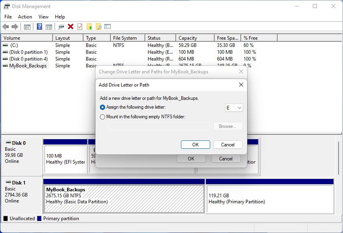This screenshot has height=233, width=343.
Task: Open the View menu
Action: pos(43,17)
